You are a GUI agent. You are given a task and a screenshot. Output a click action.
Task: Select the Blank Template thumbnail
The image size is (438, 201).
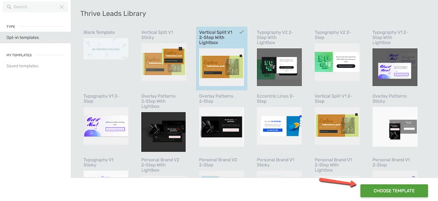(x=106, y=49)
